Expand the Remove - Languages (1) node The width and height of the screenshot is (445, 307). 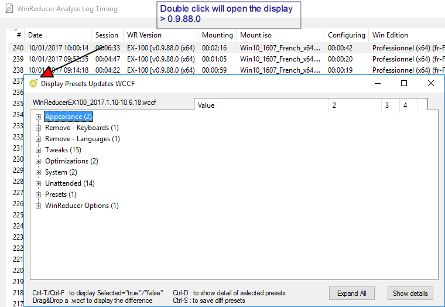38,139
